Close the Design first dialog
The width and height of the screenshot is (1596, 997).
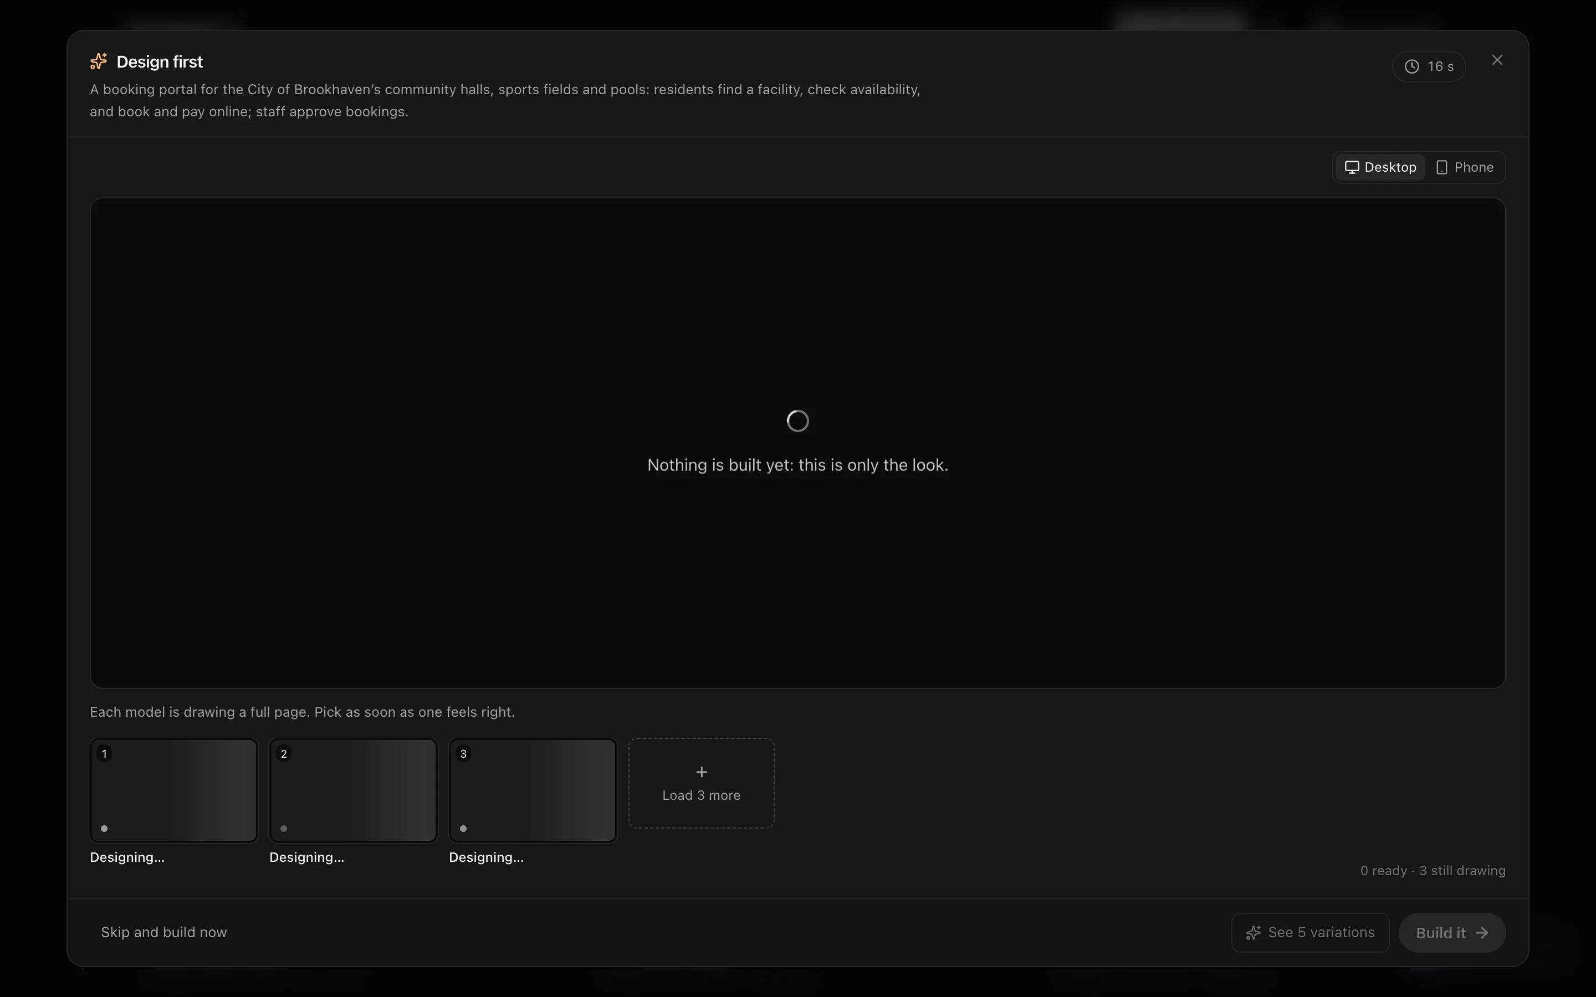click(1497, 60)
